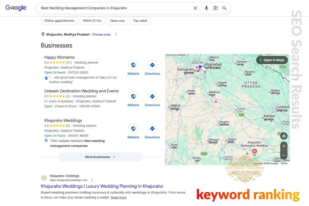Click Happy Moments phone number 097526 28855

pos(78,72)
